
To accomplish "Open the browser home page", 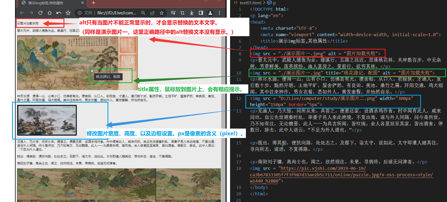I will (x=50, y=13).
